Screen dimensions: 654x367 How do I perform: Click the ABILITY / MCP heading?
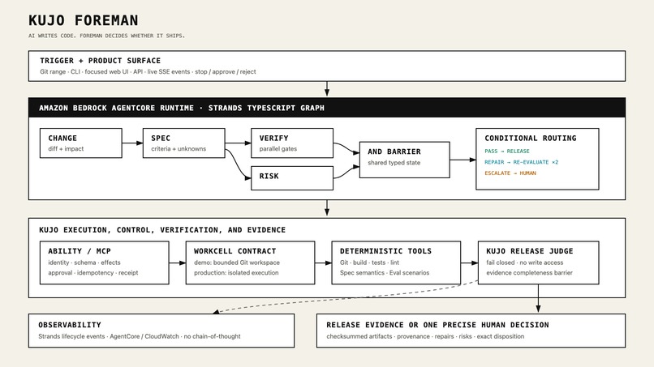pos(80,251)
